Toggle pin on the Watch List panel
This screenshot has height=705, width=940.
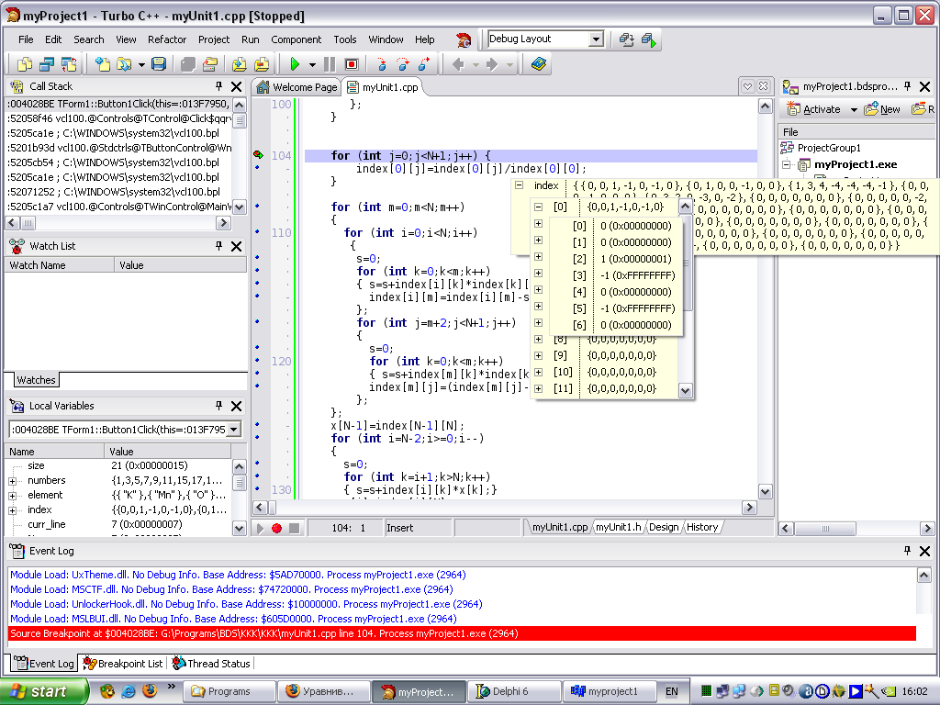(x=219, y=246)
